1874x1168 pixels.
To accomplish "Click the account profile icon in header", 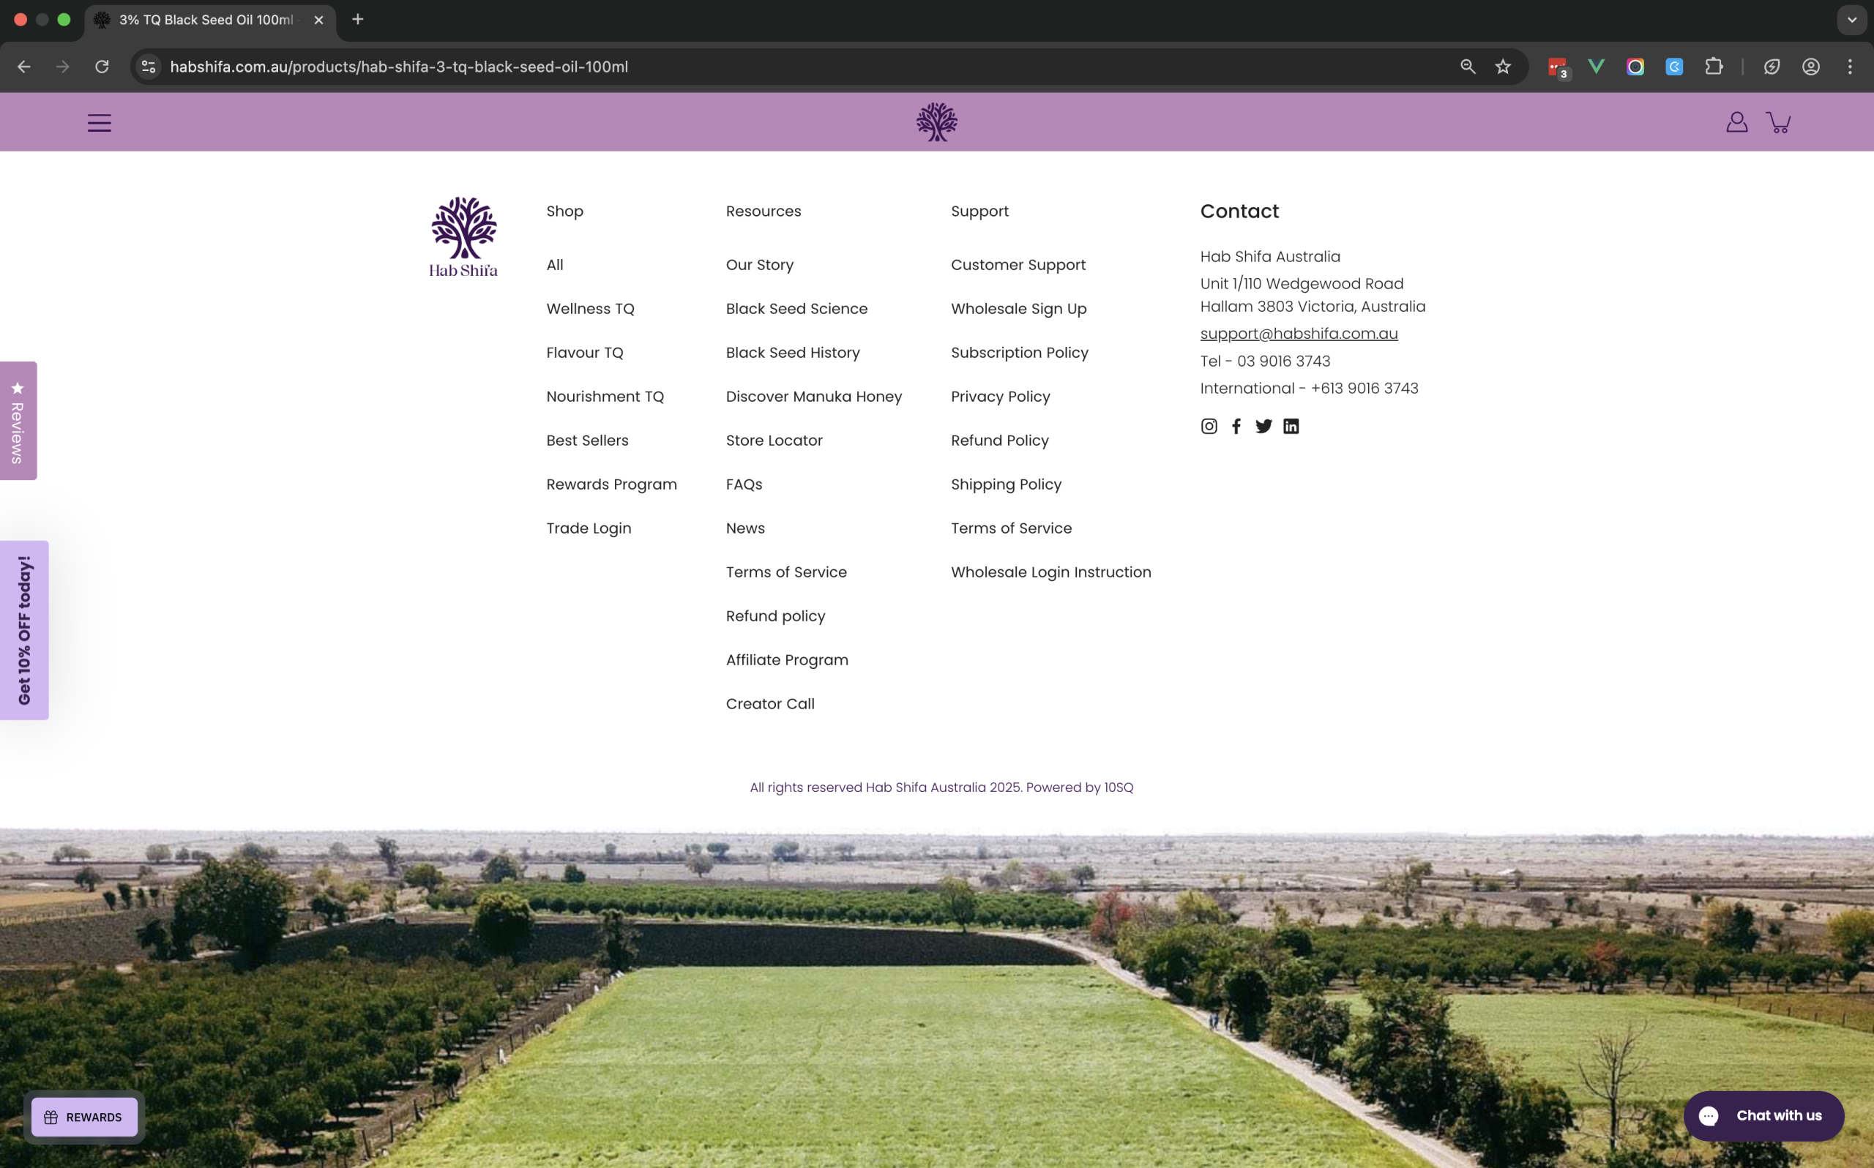I will (1736, 122).
